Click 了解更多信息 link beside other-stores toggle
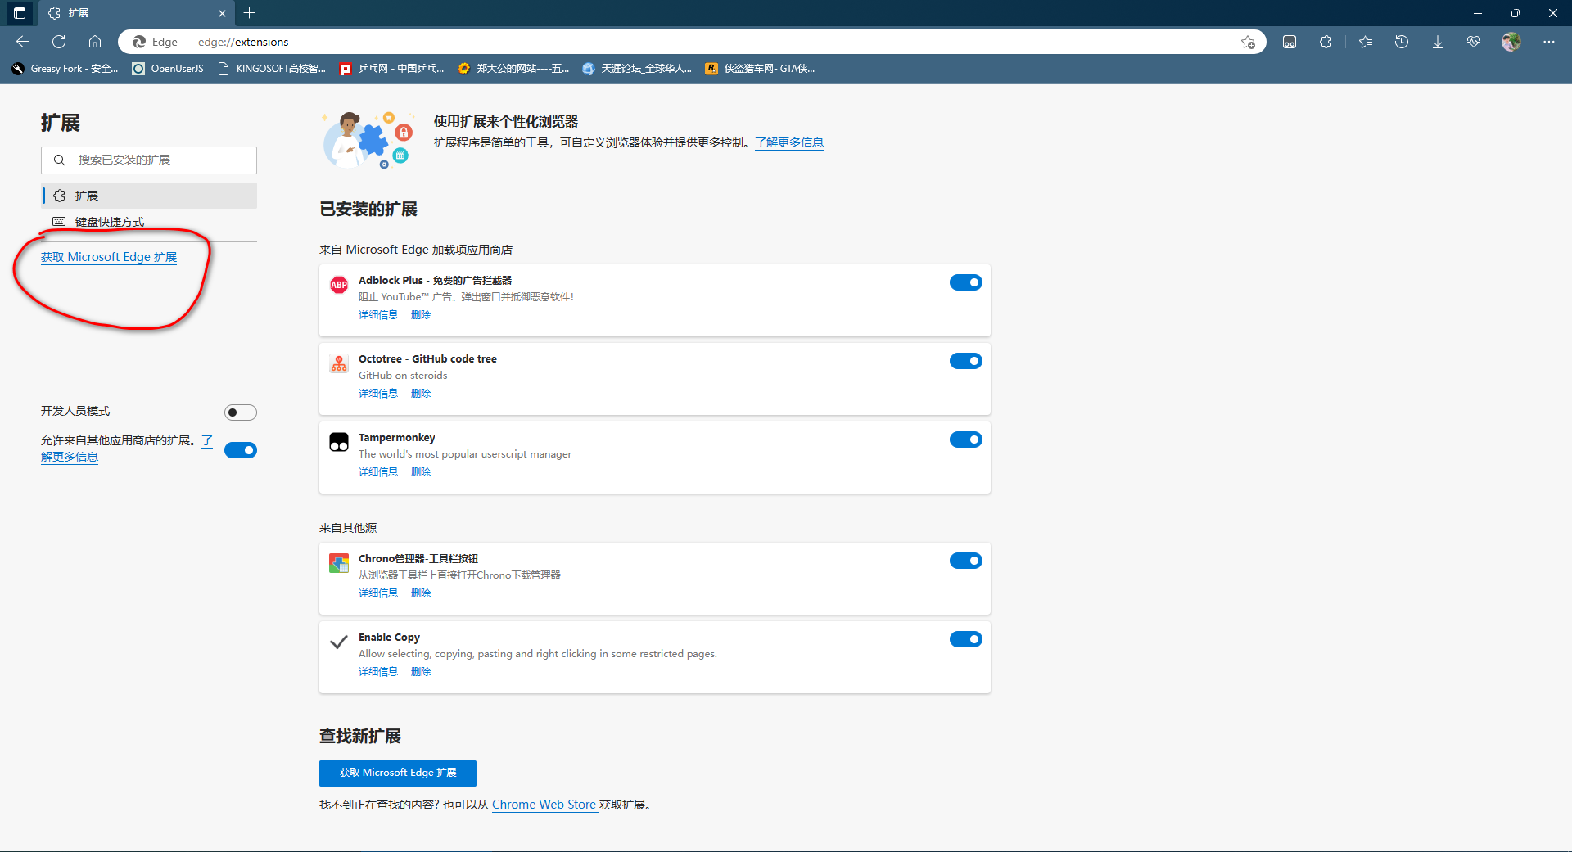 [x=70, y=457]
